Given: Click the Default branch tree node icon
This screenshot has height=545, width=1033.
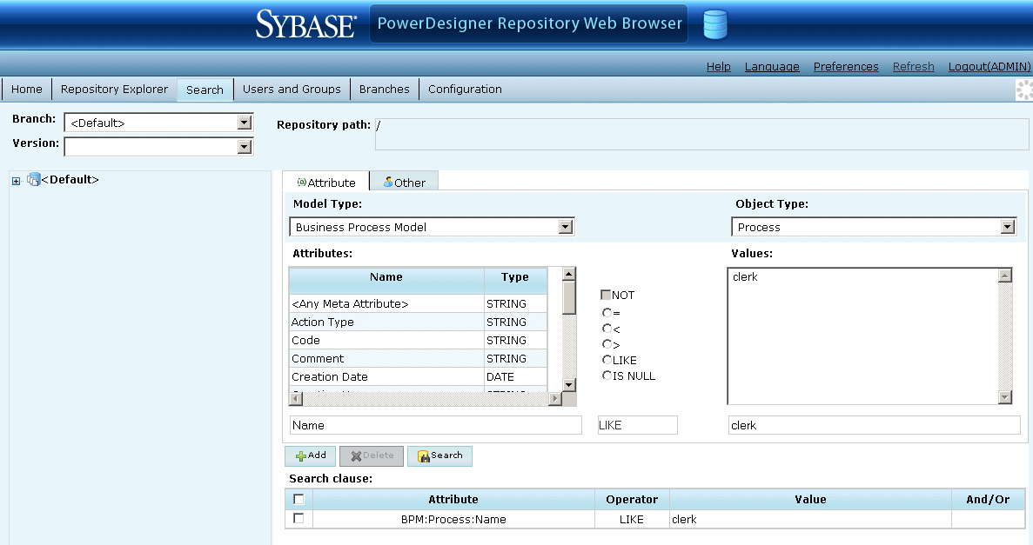Looking at the screenshot, I should [34, 180].
